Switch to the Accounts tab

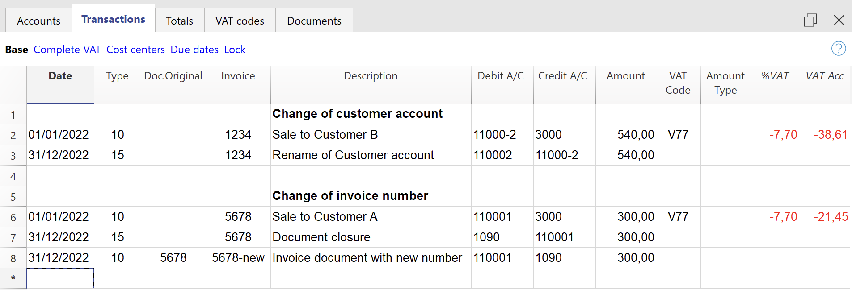point(38,21)
